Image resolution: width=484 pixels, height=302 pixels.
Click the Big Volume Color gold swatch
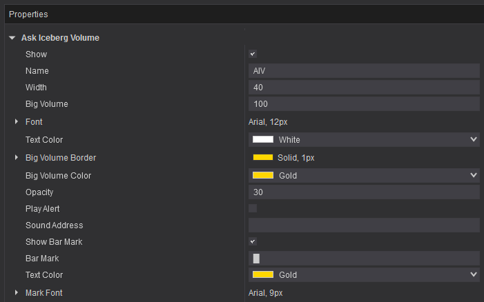pyautogui.click(x=263, y=176)
